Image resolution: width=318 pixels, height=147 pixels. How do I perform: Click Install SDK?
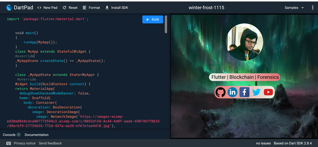[x=117, y=8]
